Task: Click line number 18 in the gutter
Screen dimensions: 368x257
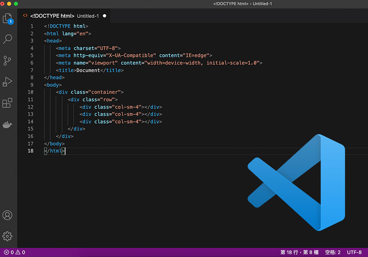Action: click(30, 151)
